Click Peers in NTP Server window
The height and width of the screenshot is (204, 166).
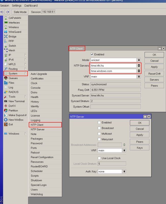pyautogui.click(x=140, y=142)
